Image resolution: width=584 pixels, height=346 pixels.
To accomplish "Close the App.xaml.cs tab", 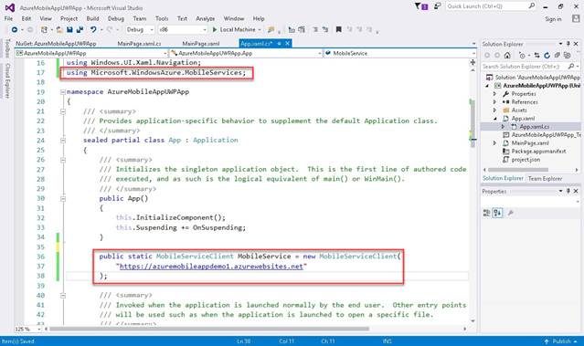I will coord(288,44).
